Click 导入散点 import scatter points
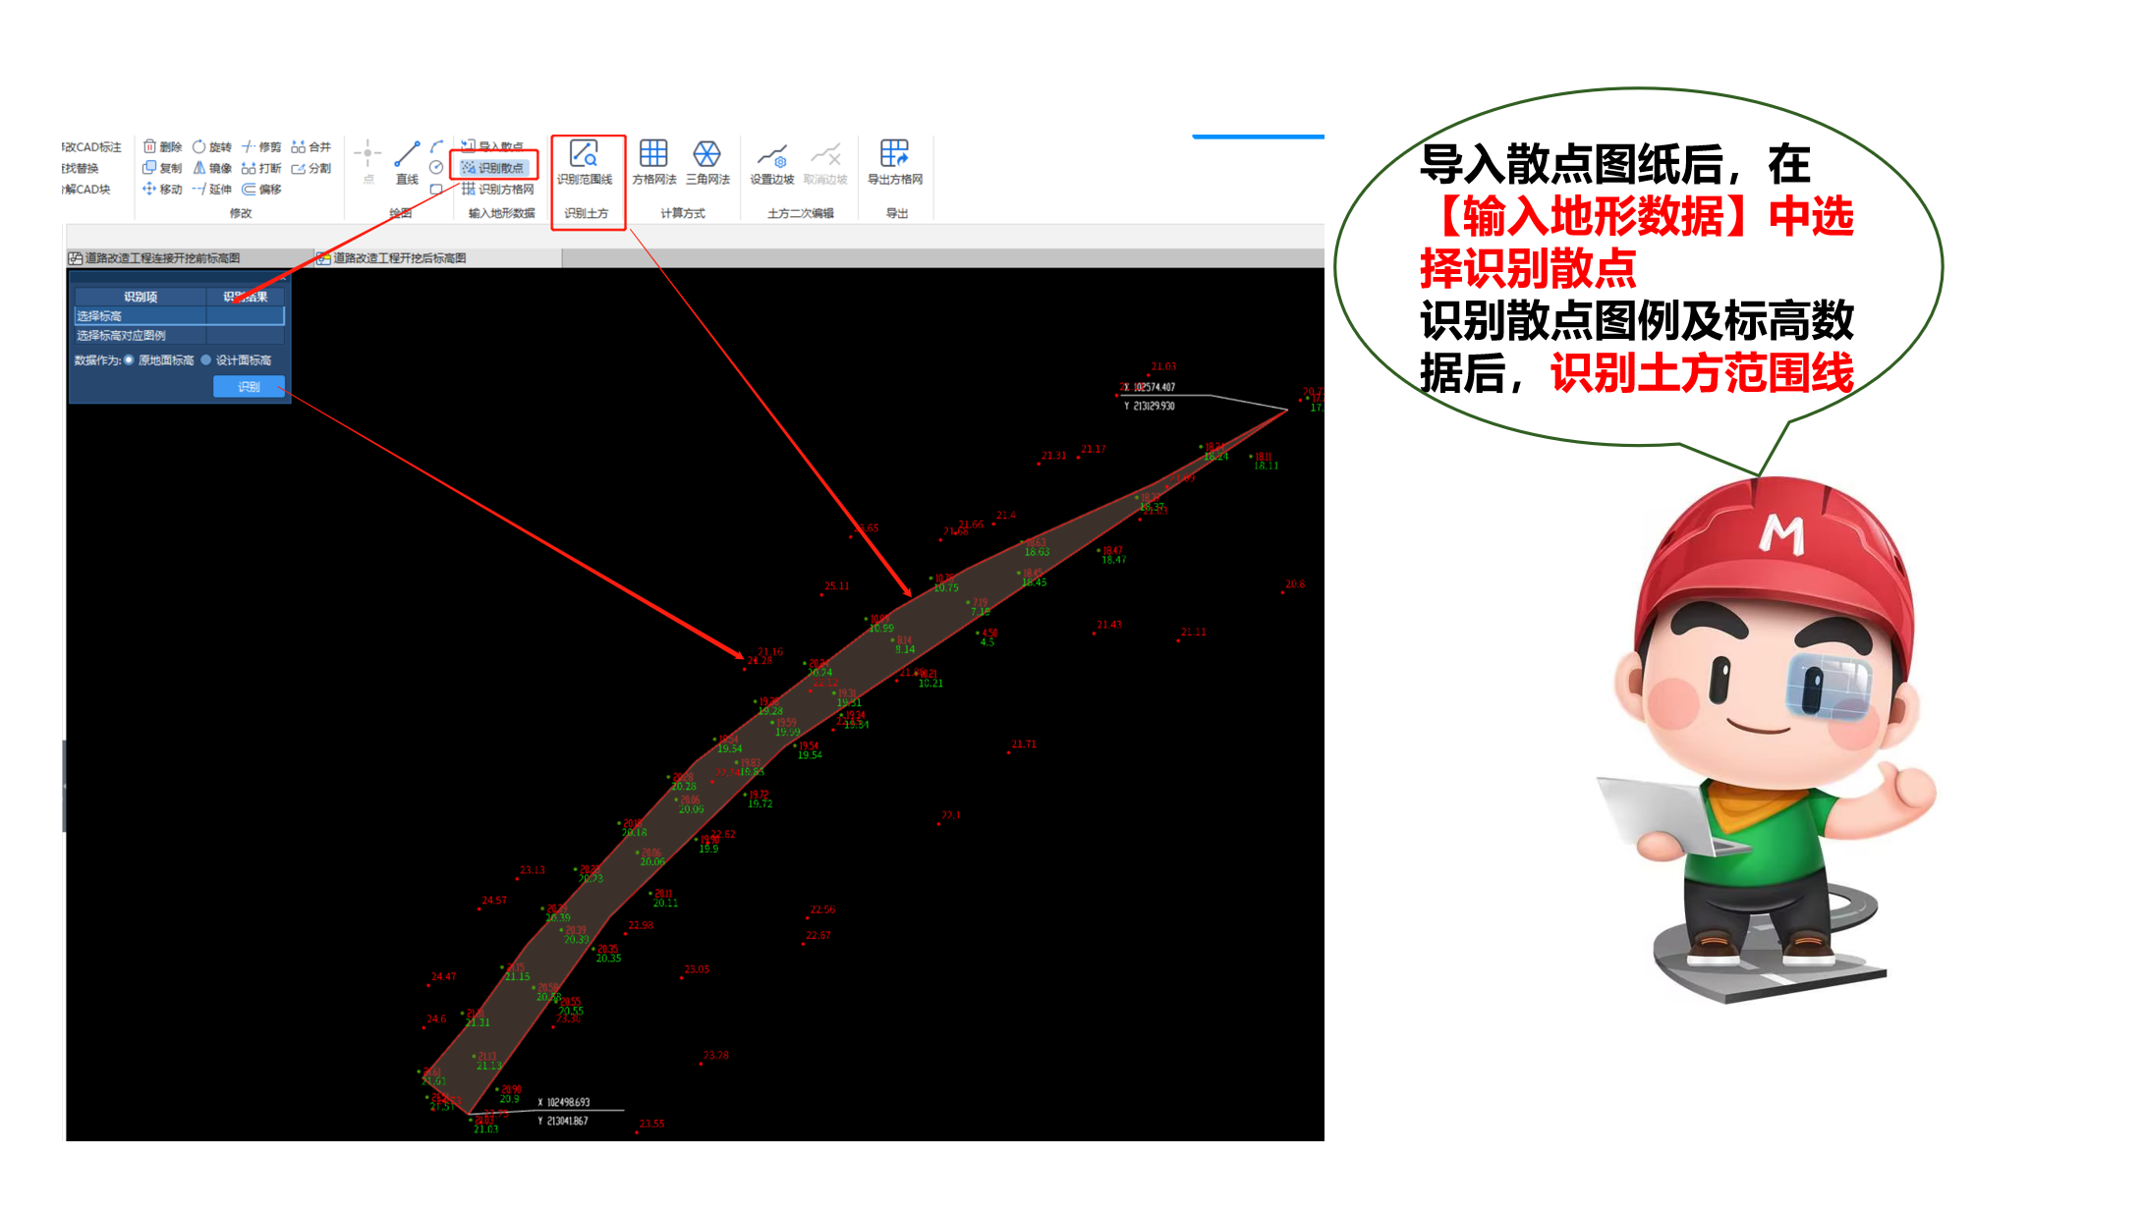The width and height of the screenshot is (2142, 1211). tap(493, 146)
